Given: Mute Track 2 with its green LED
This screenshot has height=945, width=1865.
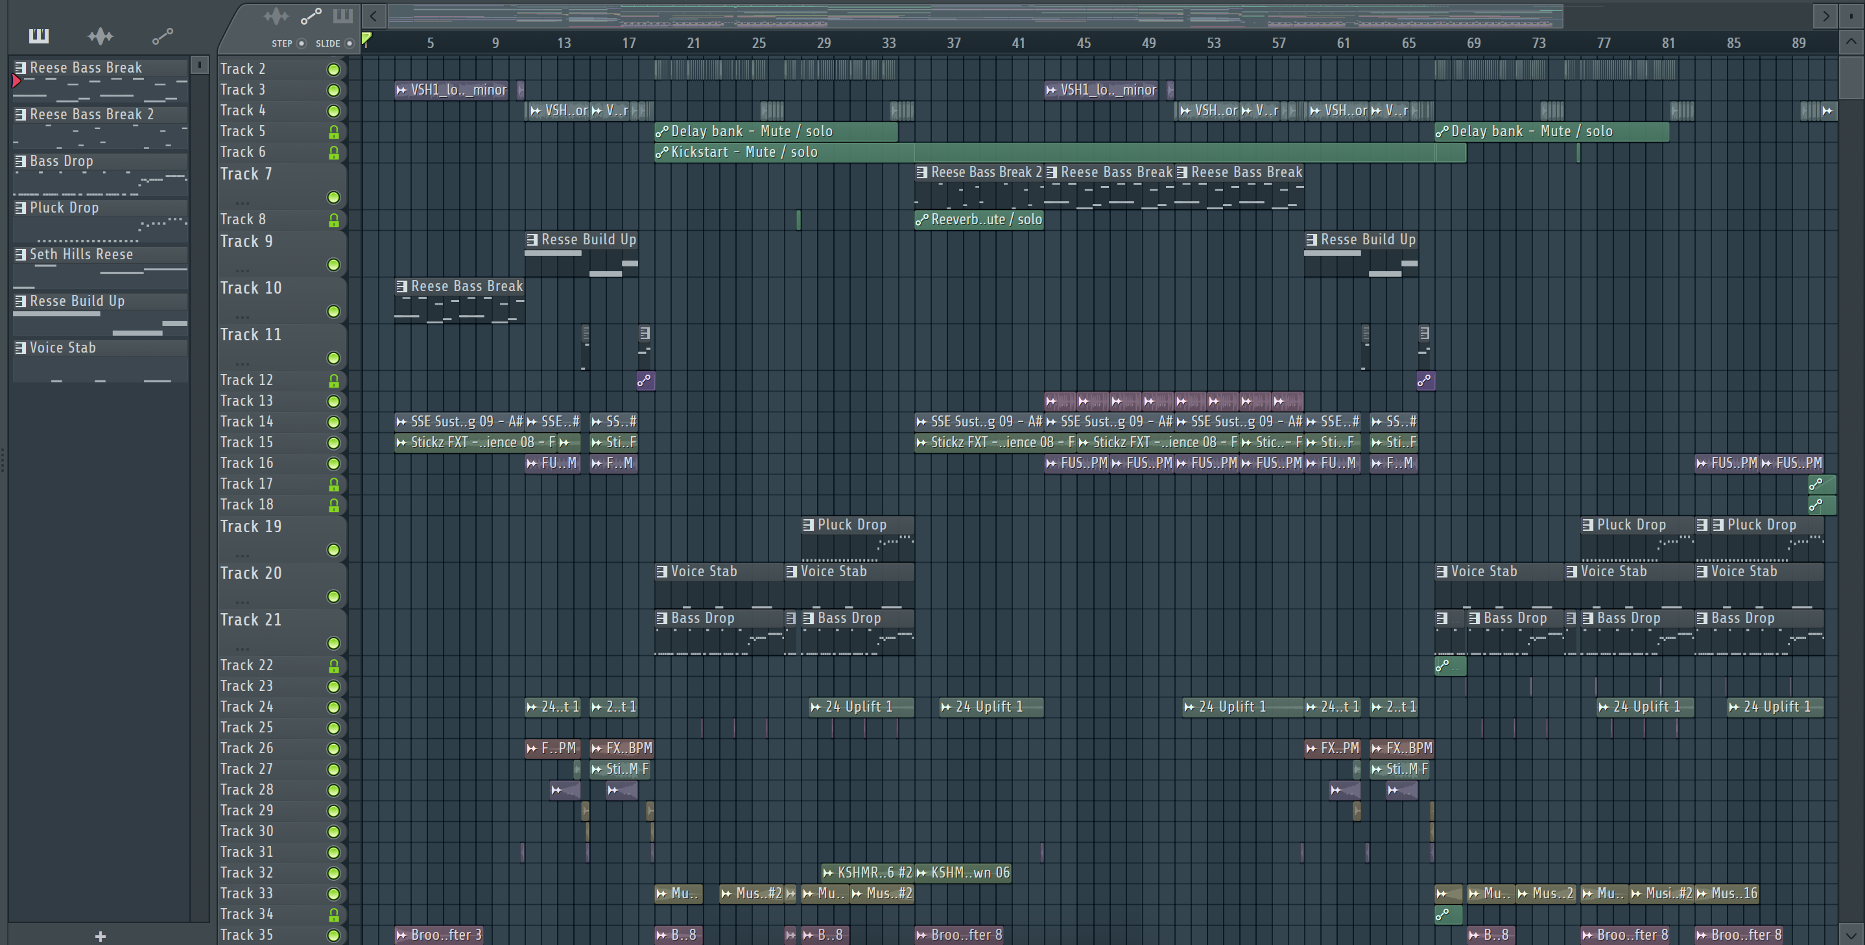Looking at the screenshot, I should coord(333,70).
